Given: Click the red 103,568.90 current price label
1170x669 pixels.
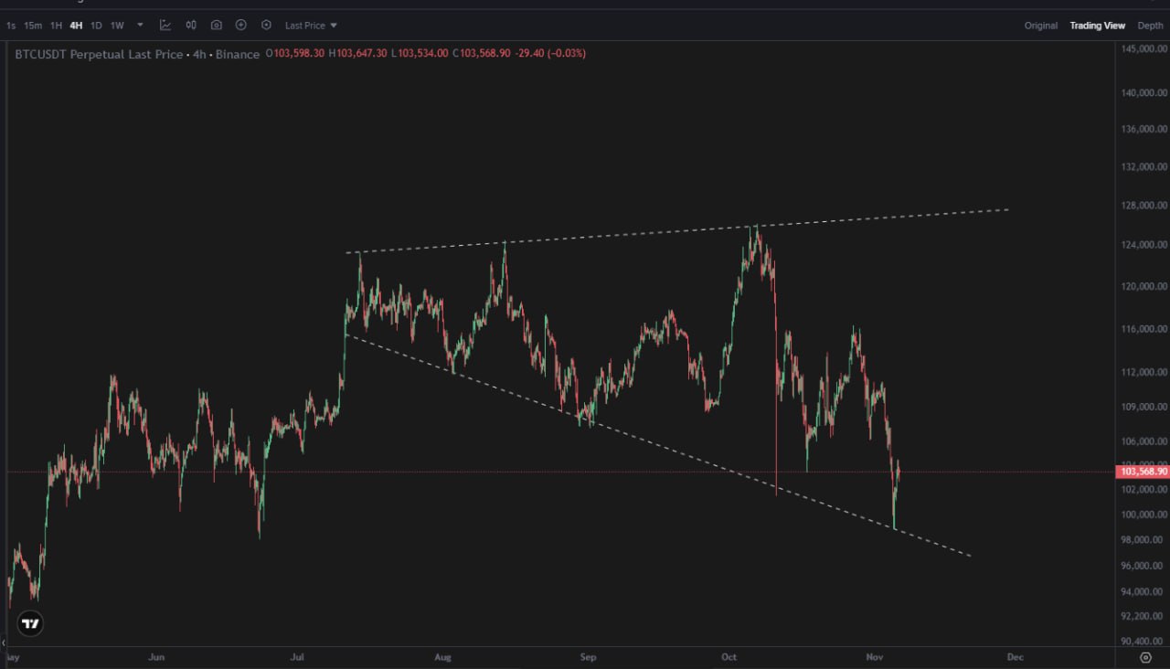Looking at the screenshot, I should [x=1143, y=472].
